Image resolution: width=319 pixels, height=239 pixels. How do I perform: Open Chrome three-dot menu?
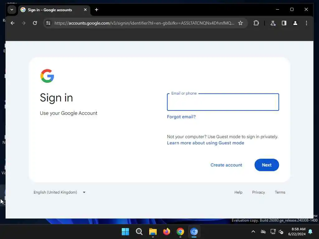point(307,23)
